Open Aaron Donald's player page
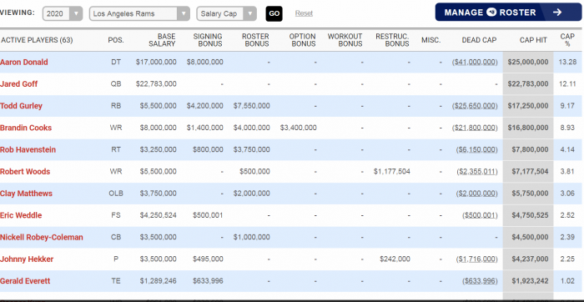Viewport: 584px width, 302px height. coord(24,63)
